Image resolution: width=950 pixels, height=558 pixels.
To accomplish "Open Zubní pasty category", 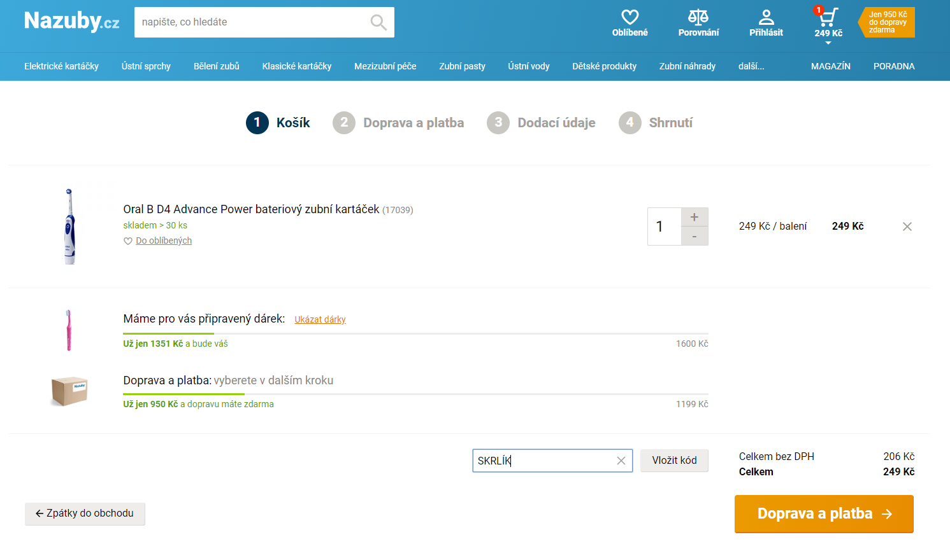I will tap(462, 66).
